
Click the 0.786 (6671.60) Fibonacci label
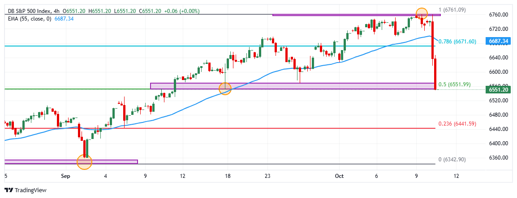(x=457, y=41)
